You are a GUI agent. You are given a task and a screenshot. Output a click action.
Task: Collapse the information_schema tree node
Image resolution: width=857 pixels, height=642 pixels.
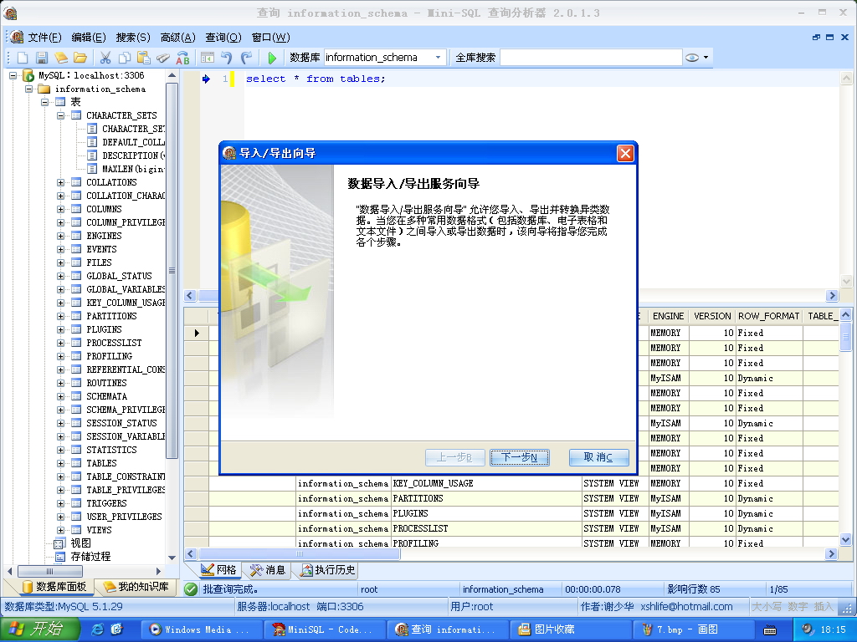pyautogui.click(x=29, y=89)
